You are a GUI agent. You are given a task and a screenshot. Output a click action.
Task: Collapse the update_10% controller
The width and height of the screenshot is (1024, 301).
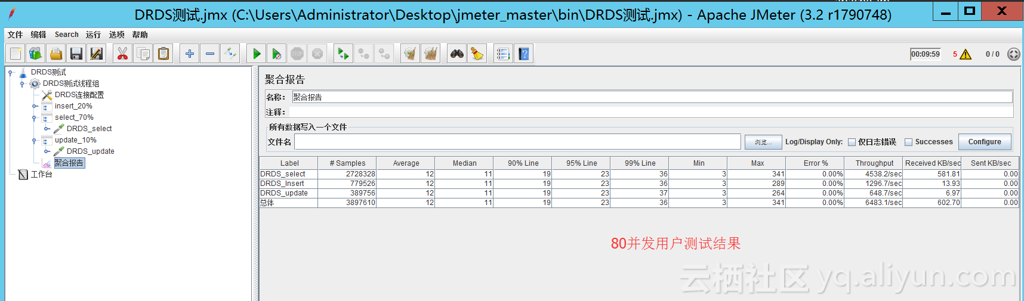[34, 141]
